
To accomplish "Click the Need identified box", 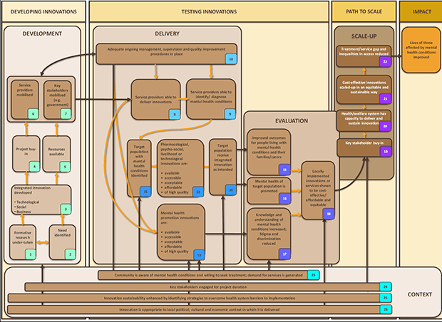I will pos(61,238).
